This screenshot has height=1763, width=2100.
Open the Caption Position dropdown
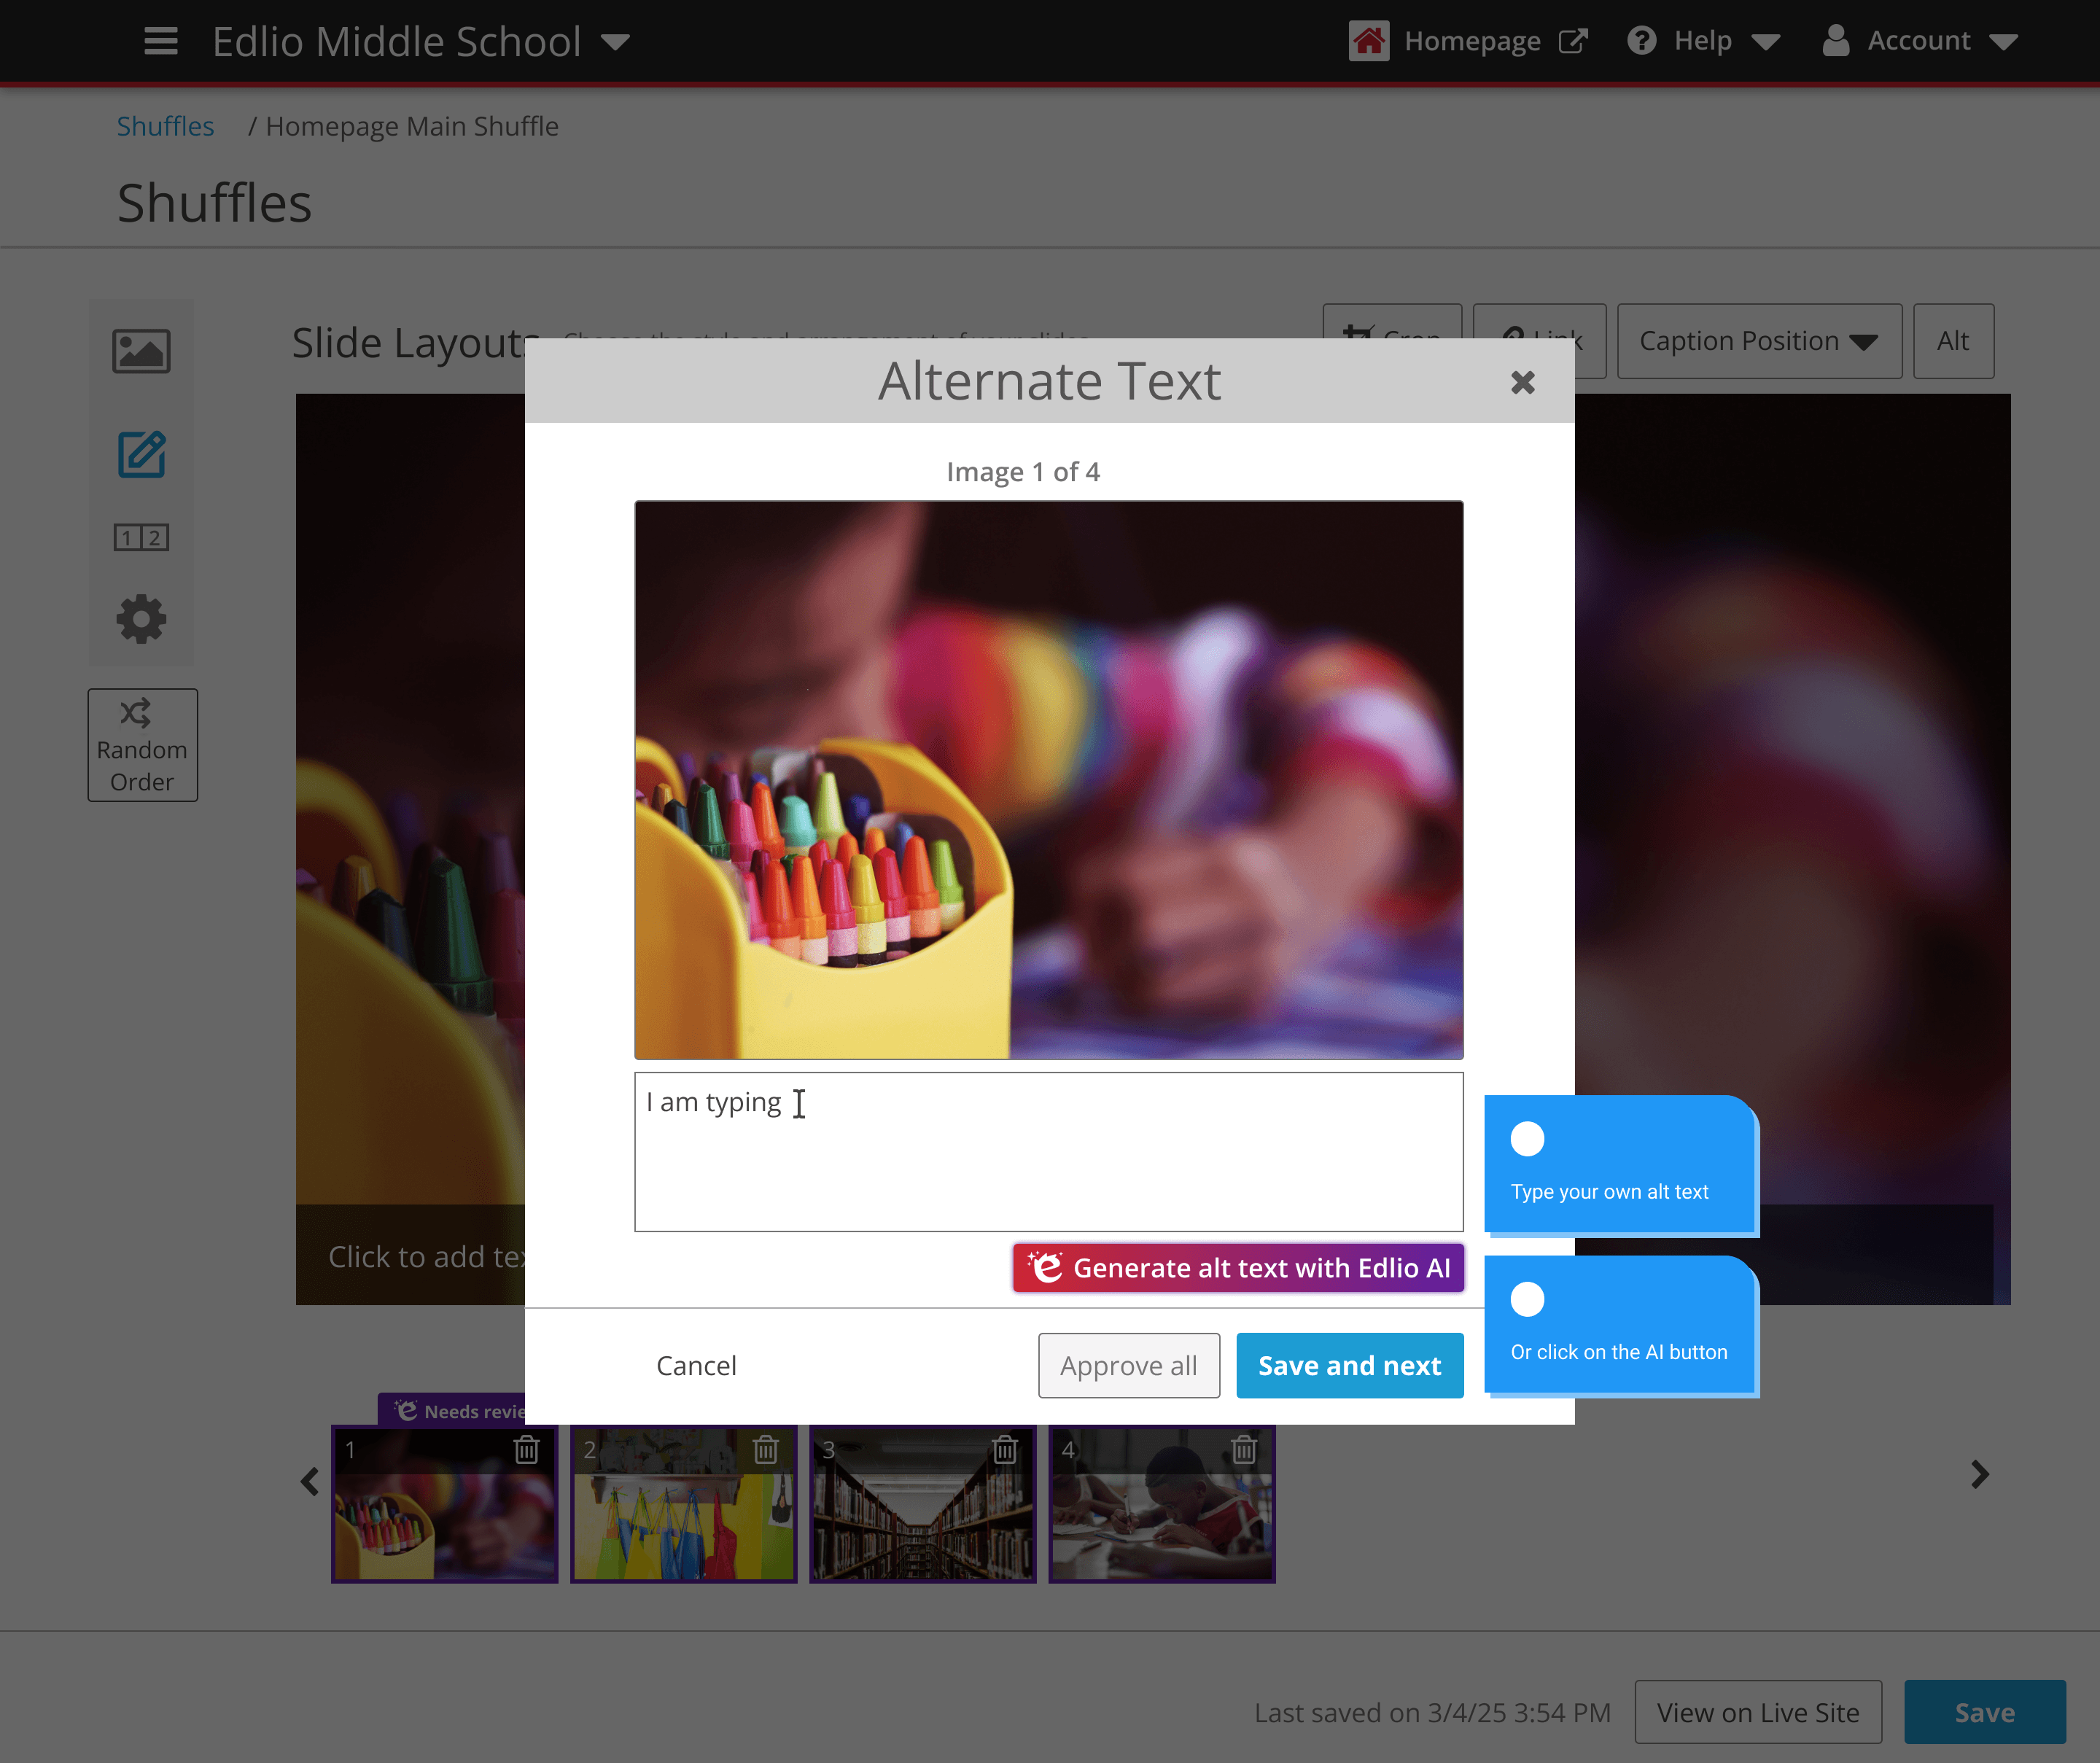[1758, 341]
